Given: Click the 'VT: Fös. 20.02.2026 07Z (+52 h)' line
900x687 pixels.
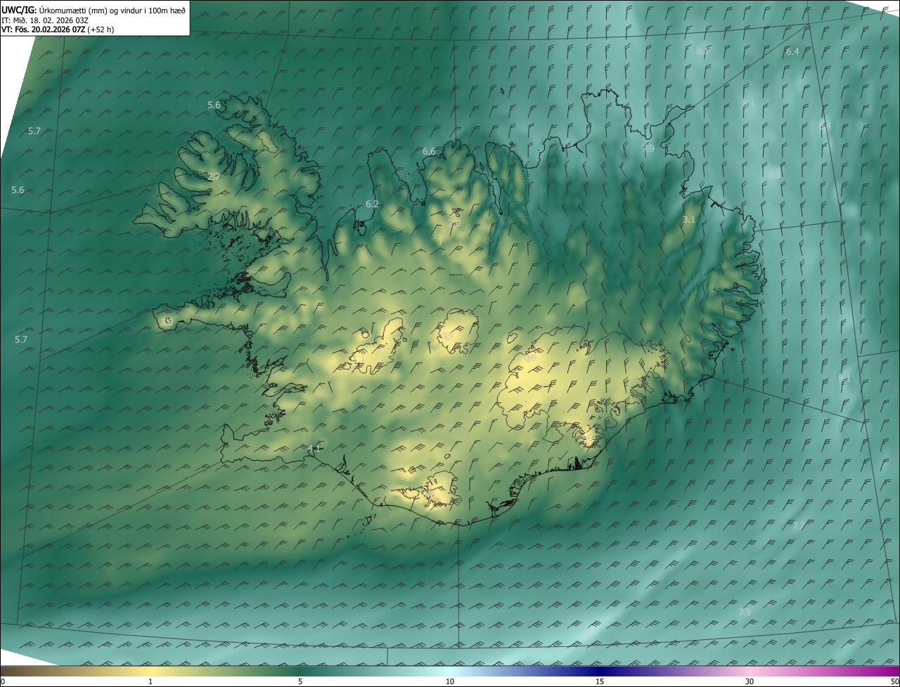Looking at the screenshot, I should [x=57, y=30].
